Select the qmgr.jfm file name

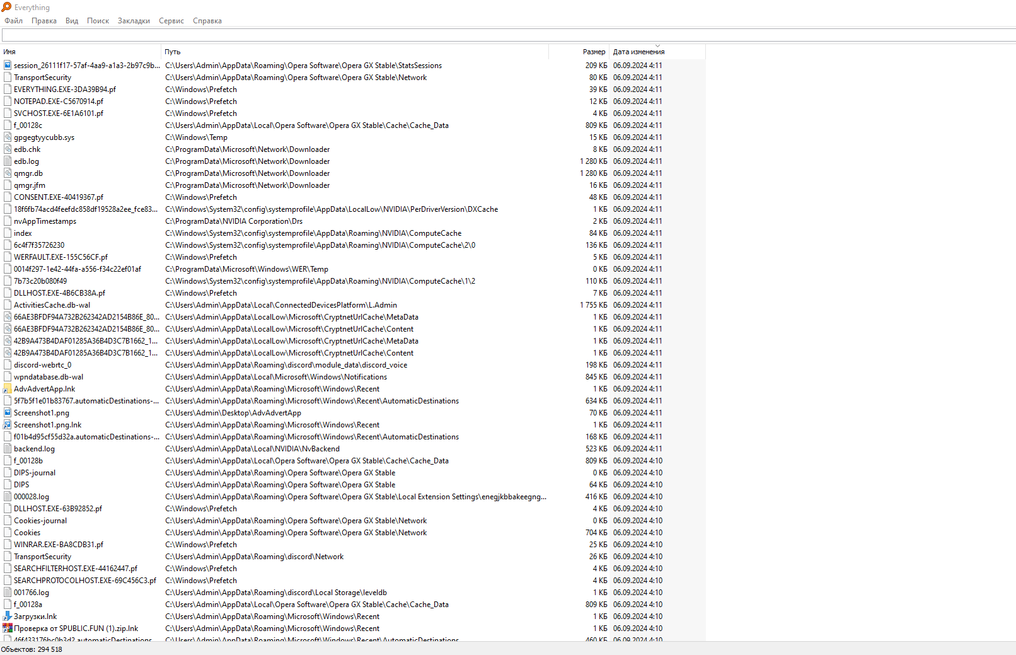(x=30, y=185)
